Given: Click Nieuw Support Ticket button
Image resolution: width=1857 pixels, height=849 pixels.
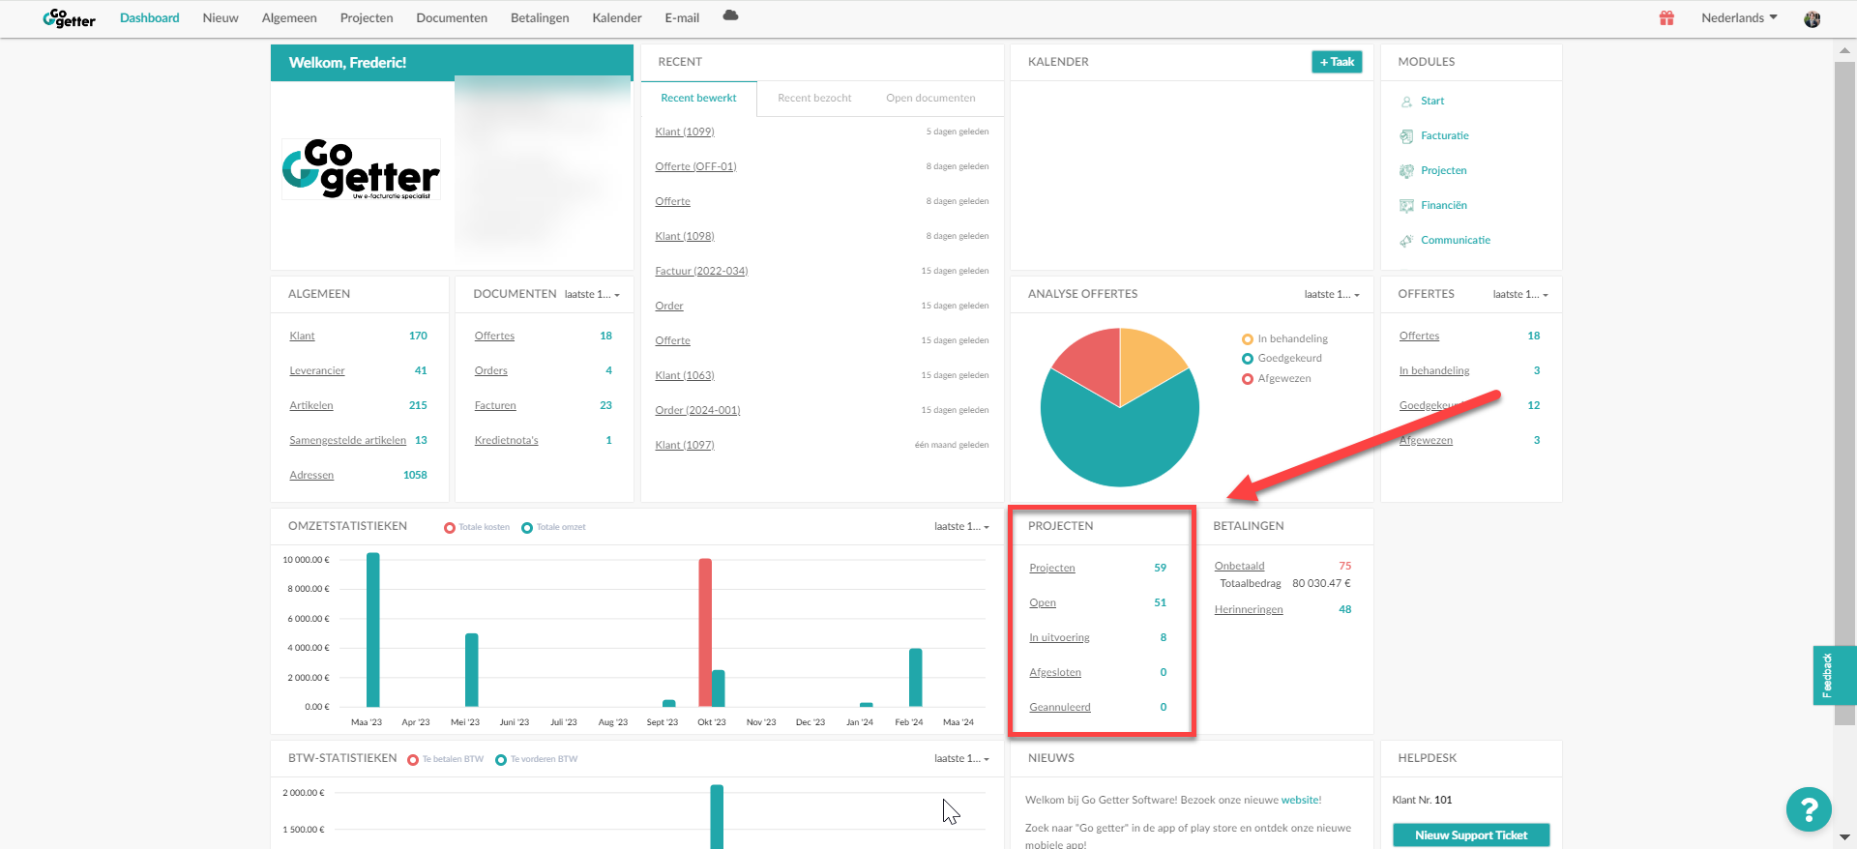Looking at the screenshot, I should point(1471,835).
